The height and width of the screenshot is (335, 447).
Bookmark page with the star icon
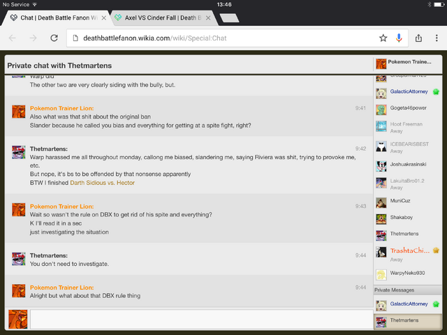tap(383, 38)
